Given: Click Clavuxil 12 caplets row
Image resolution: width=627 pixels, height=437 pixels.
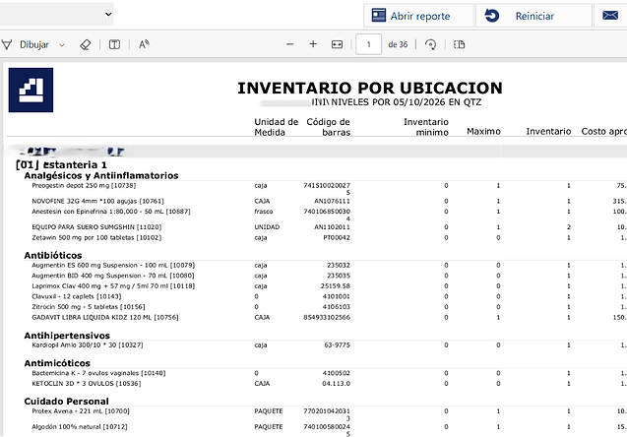Looking at the screenshot, I should point(77,296).
